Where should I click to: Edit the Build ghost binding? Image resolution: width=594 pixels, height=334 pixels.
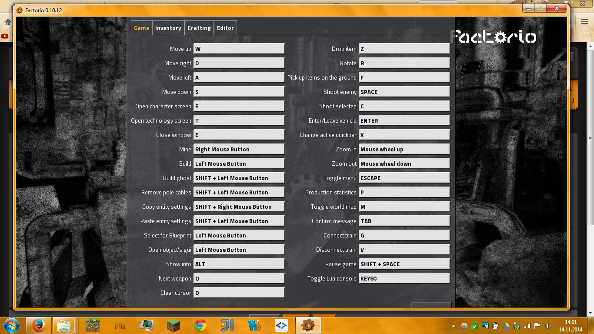(x=239, y=178)
